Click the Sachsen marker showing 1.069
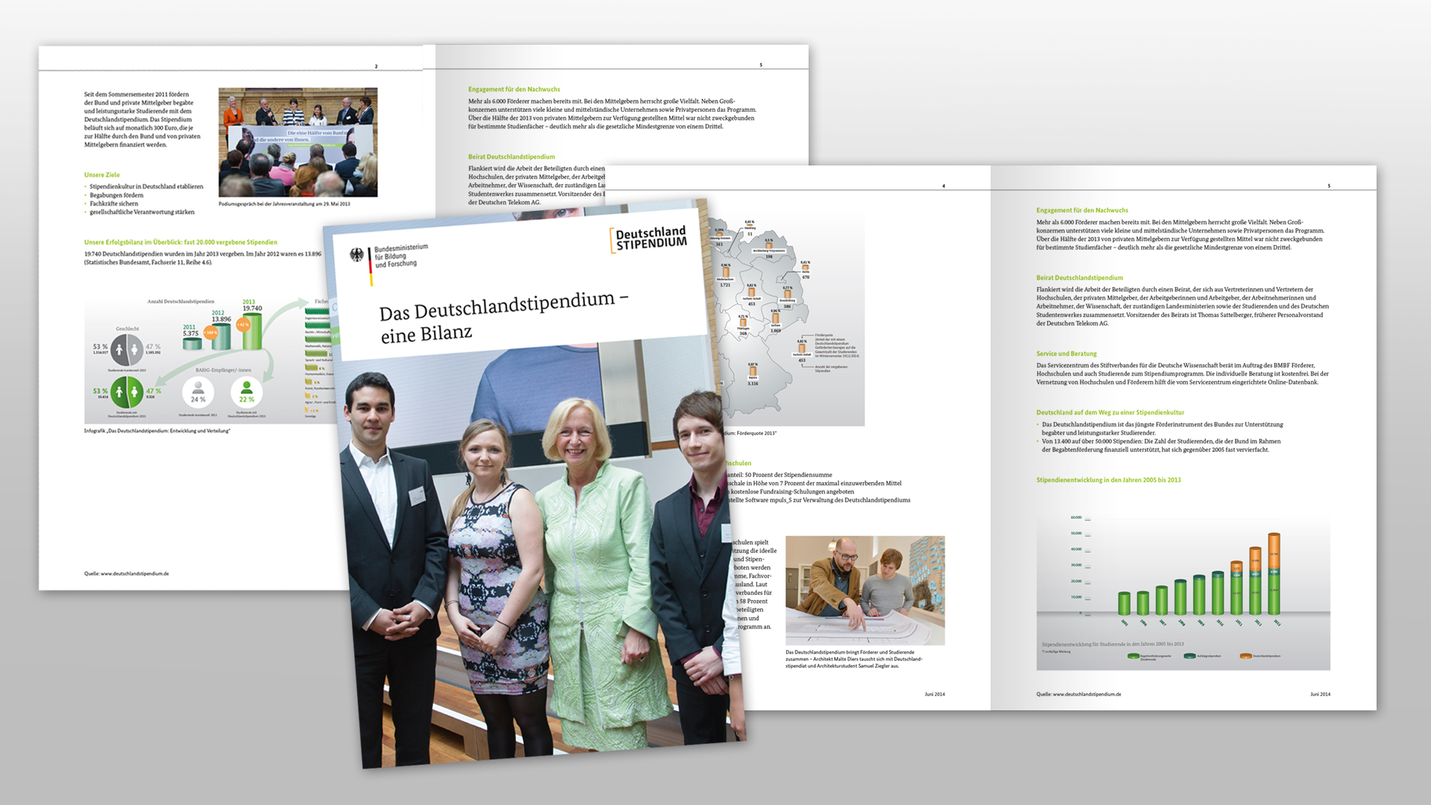This screenshot has height=805, width=1431. [776, 321]
